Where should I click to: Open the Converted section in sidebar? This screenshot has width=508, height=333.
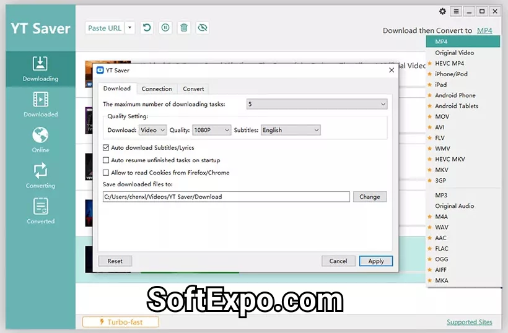coord(40,211)
